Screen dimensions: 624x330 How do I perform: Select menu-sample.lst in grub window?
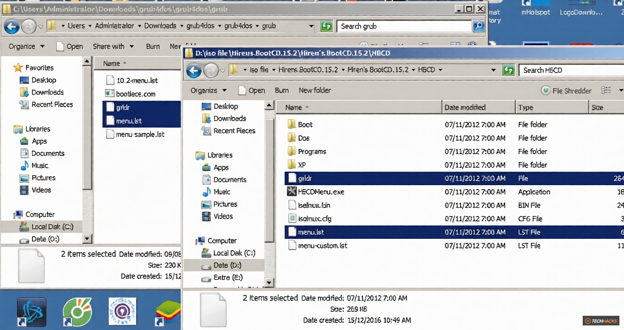135,135
